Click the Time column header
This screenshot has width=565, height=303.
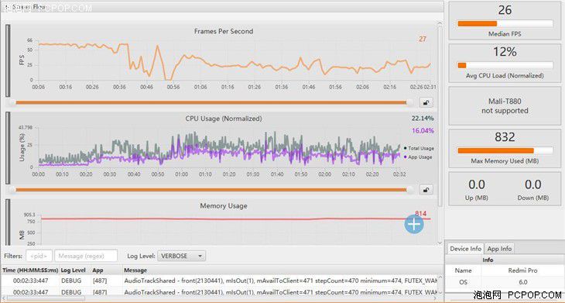click(x=30, y=270)
